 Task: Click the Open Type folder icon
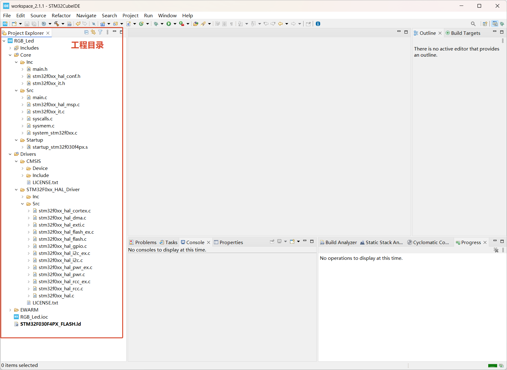click(196, 24)
